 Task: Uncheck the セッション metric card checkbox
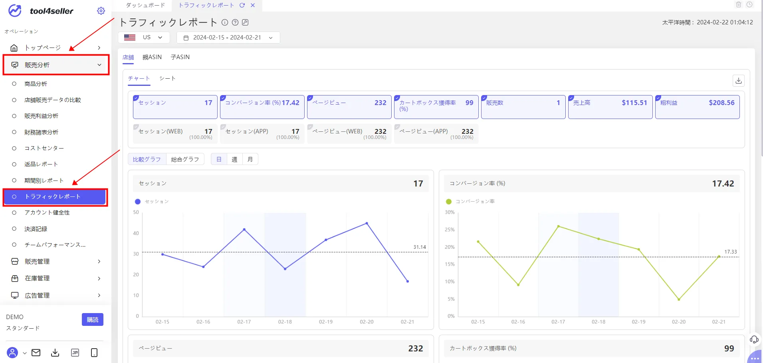click(x=136, y=98)
